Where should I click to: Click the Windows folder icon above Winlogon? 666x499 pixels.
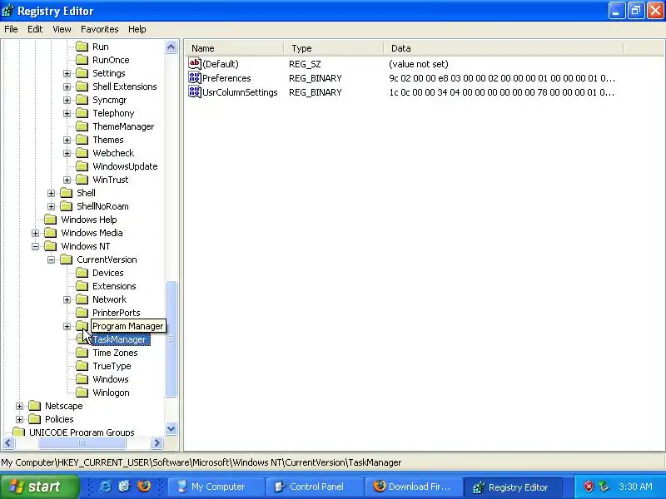(x=82, y=379)
